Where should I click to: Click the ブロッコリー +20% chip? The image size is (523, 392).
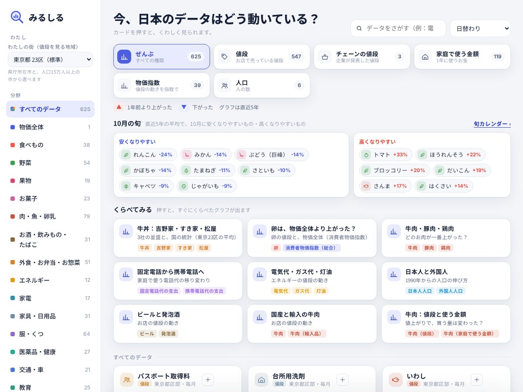click(394, 170)
